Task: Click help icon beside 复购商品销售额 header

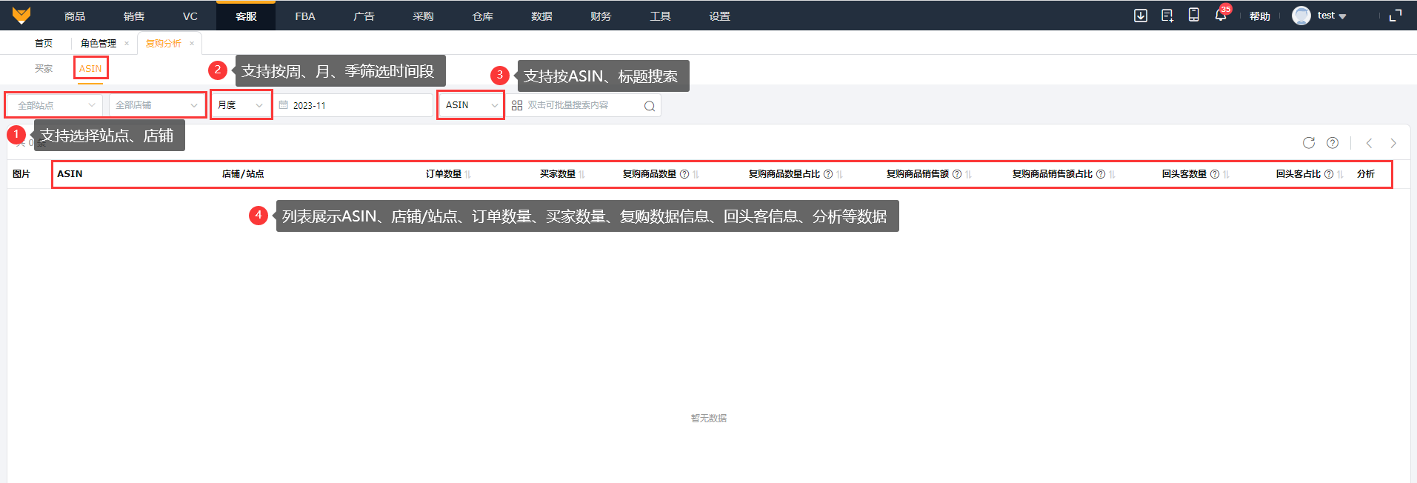Action: 957,174
